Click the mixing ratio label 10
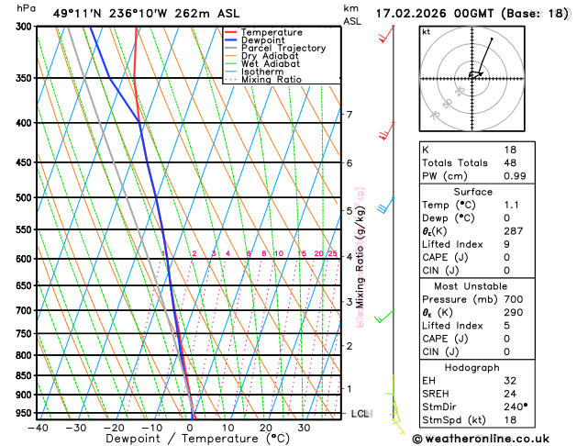This screenshot has width=577, height=446. click(x=279, y=253)
